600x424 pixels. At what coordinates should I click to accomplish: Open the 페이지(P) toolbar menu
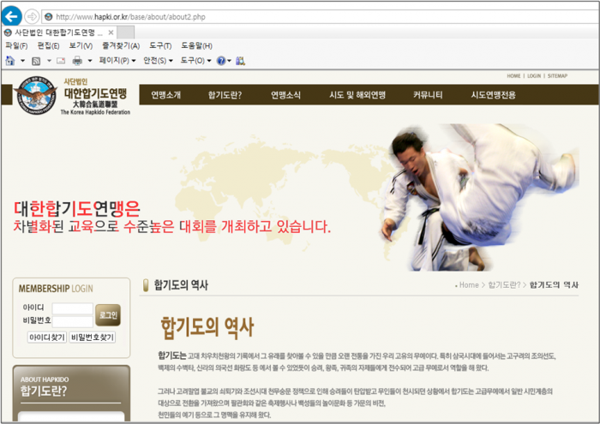coord(117,61)
